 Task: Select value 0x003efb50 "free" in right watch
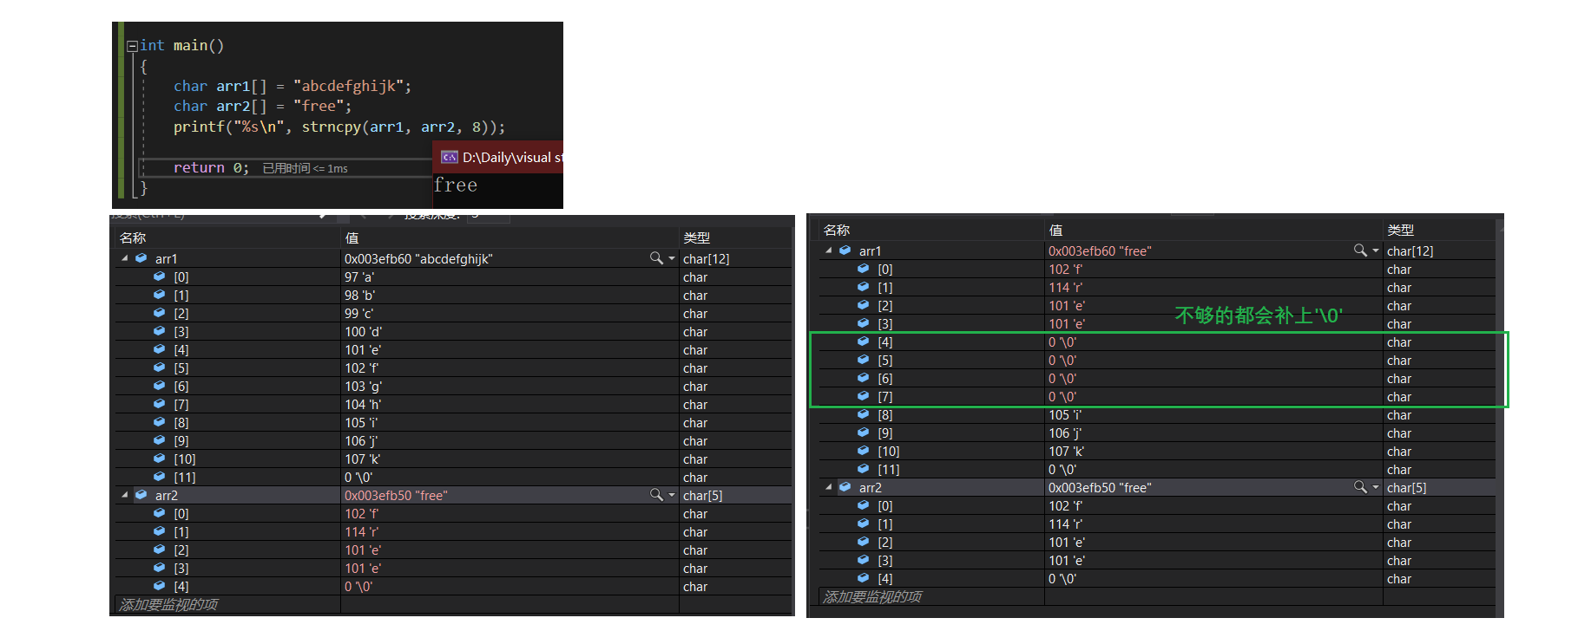tap(1100, 487)
